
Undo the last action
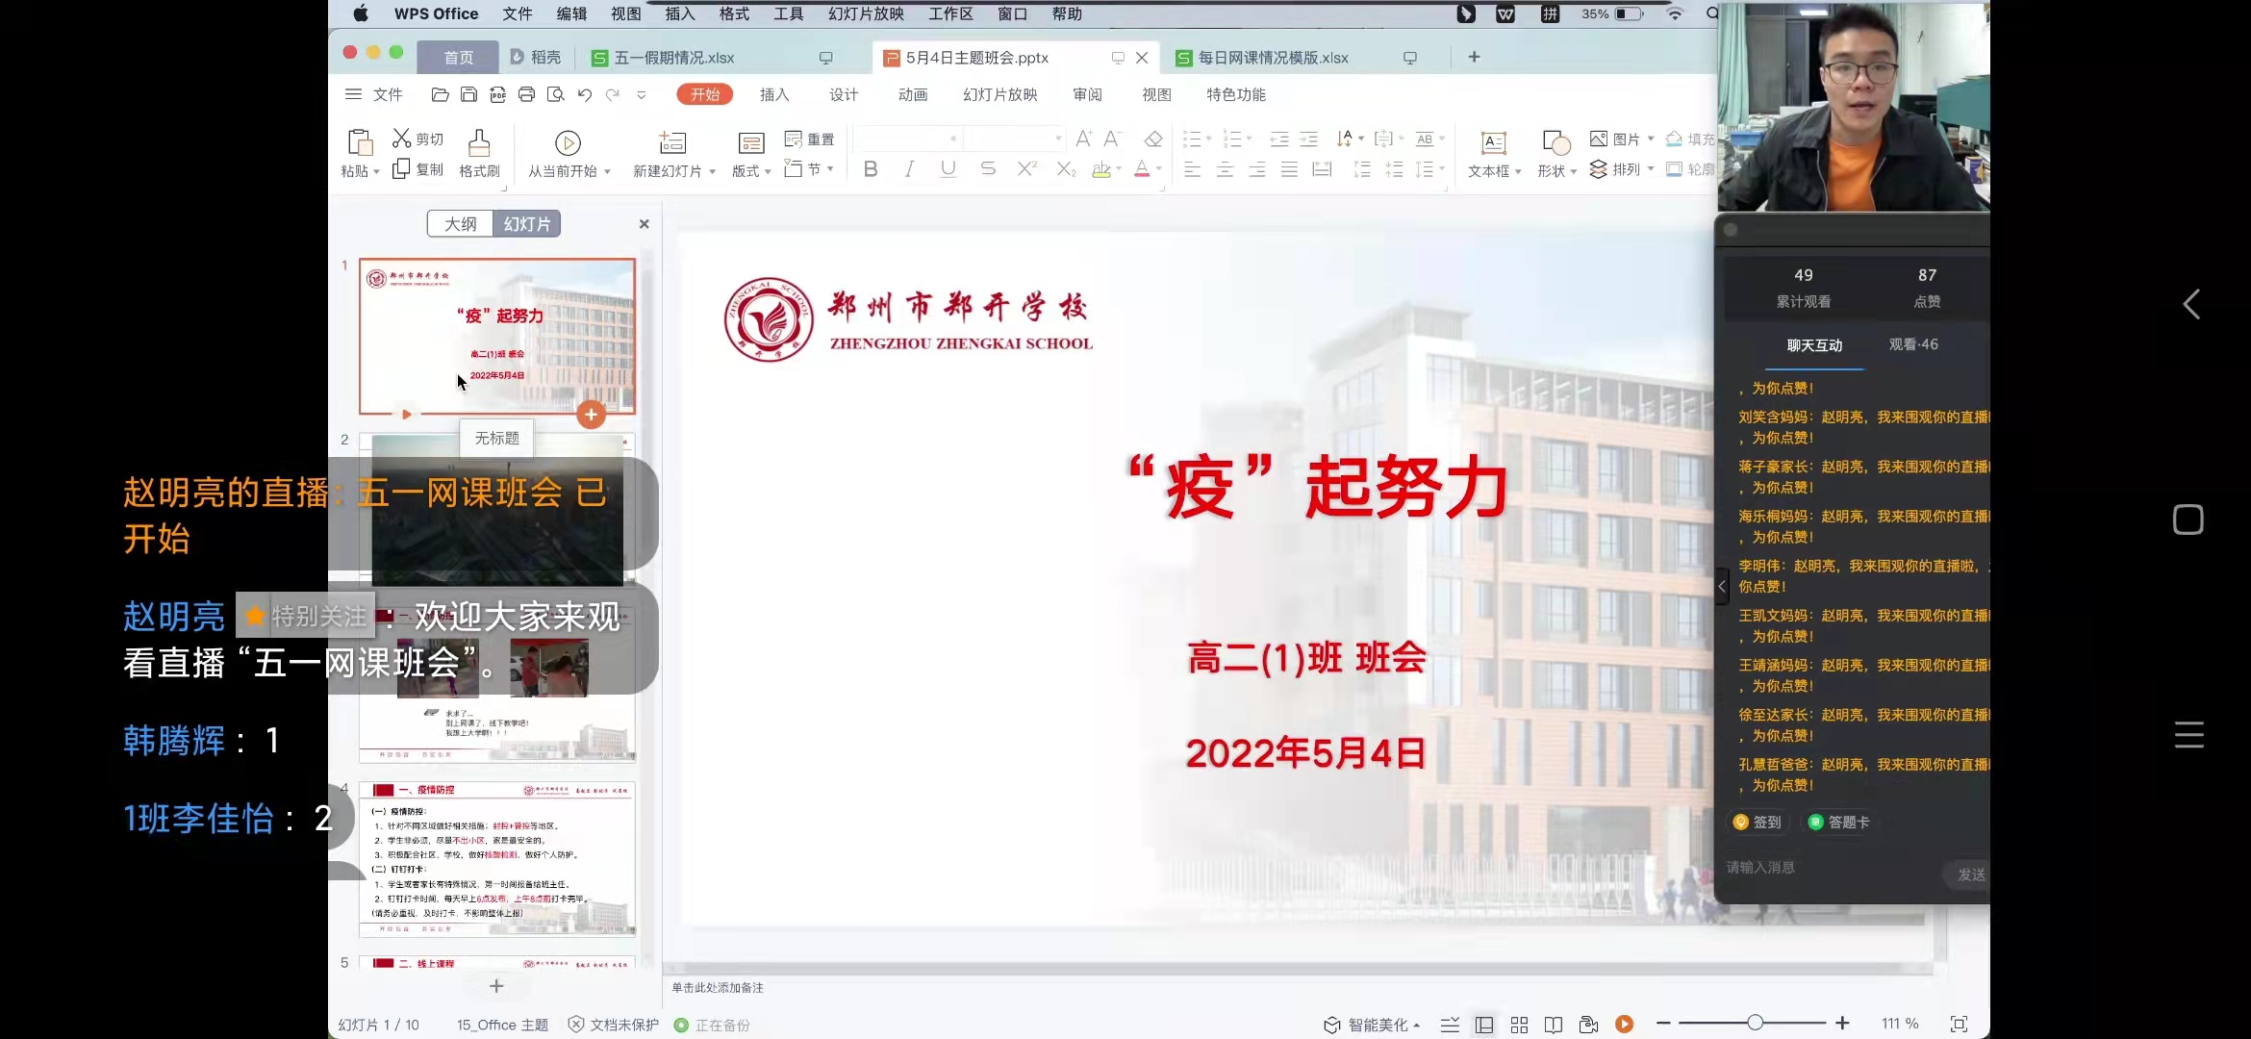pos(585,94)
